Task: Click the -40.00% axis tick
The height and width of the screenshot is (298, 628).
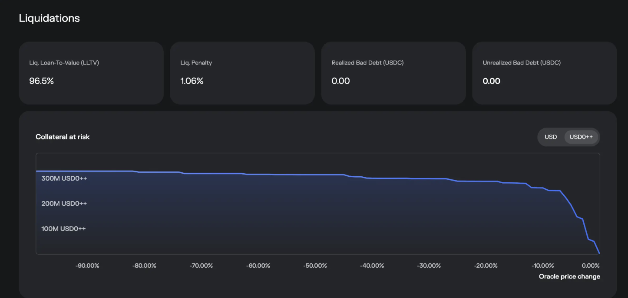Action: point(372,266)
